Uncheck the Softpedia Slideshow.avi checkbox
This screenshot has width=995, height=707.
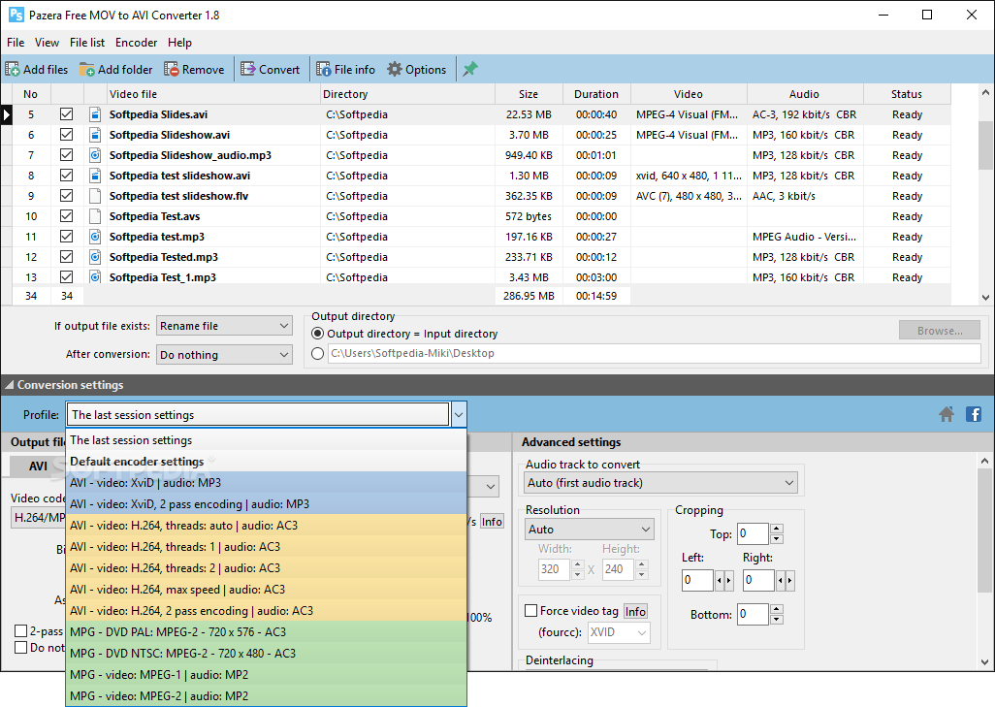(66, 135)
